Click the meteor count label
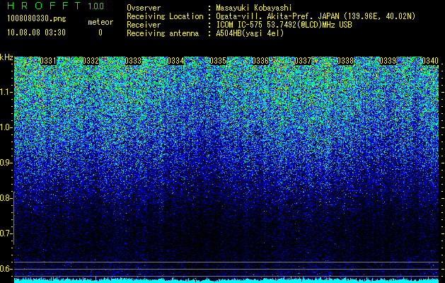This screenshot has width=445, height=283. pos(100,22)
